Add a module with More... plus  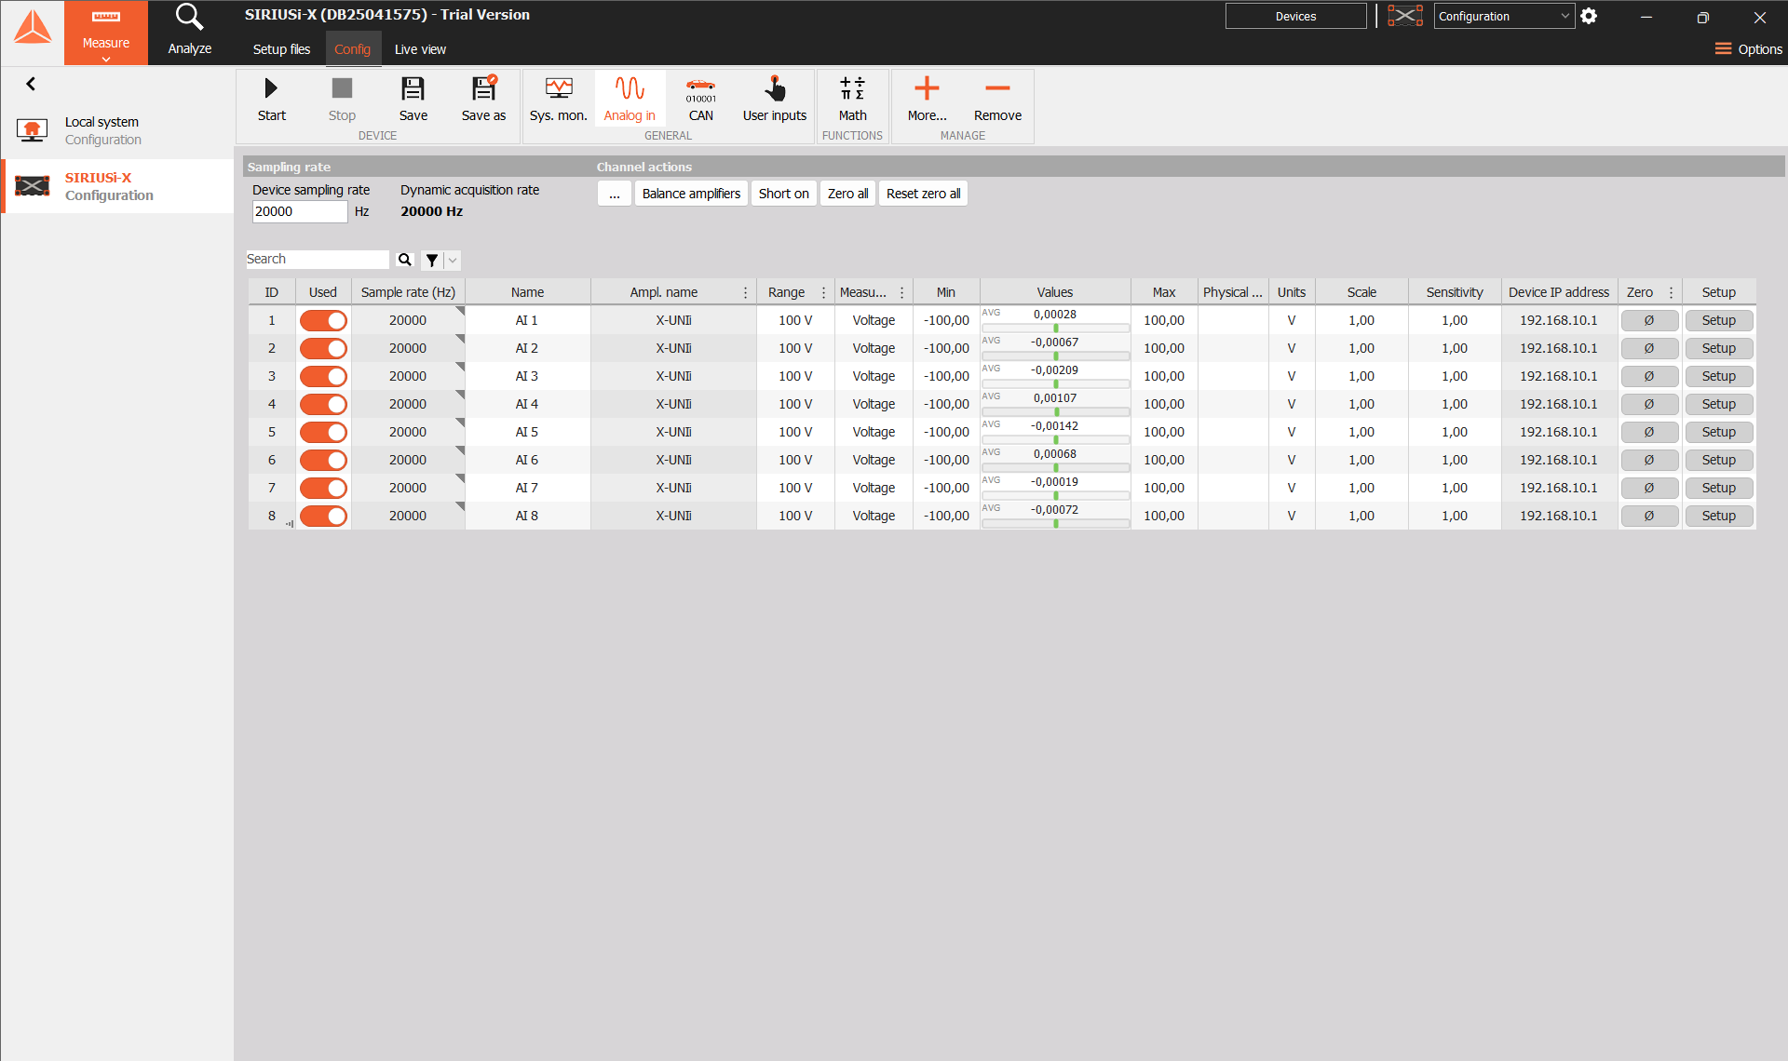[x=927, y=88]
